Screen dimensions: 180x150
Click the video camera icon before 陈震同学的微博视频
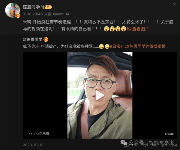(x=127, y=46)
